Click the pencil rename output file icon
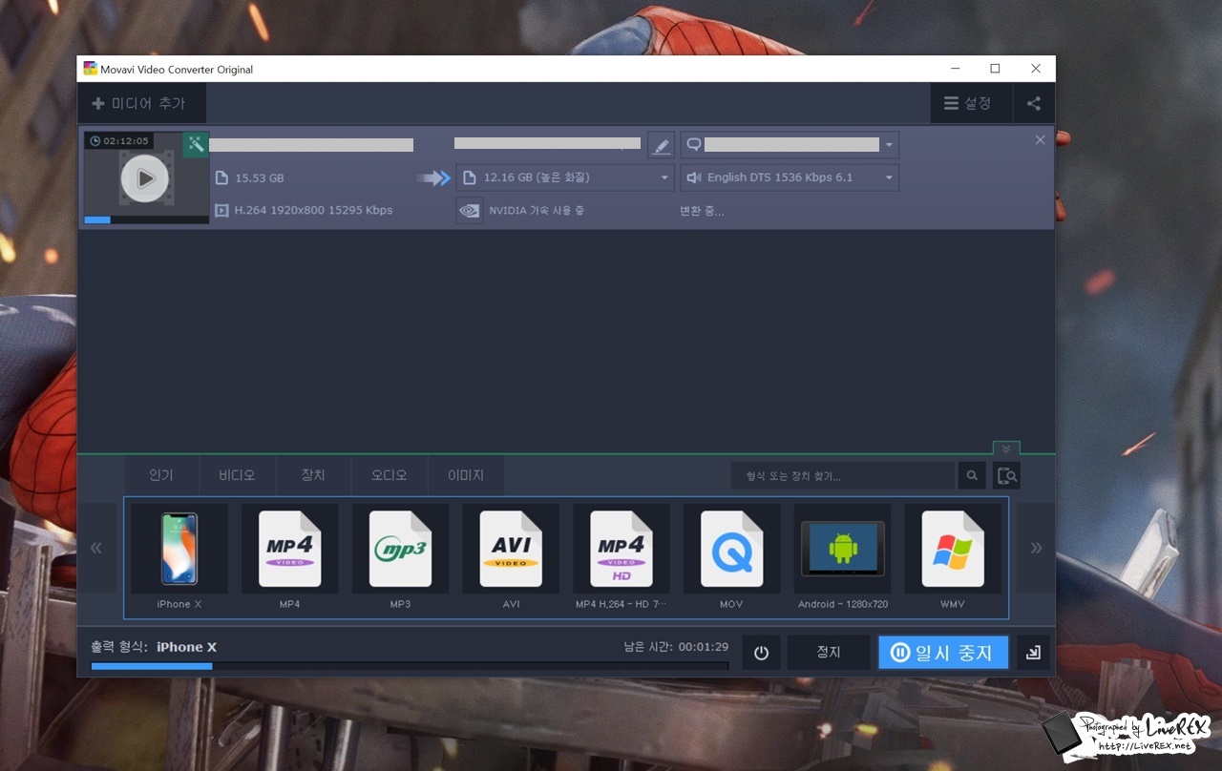 pyautogui.click(x=661, y=145)
